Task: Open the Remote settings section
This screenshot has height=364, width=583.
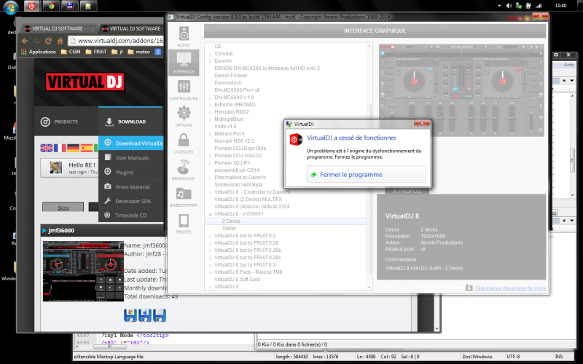Action: point(184,223)
